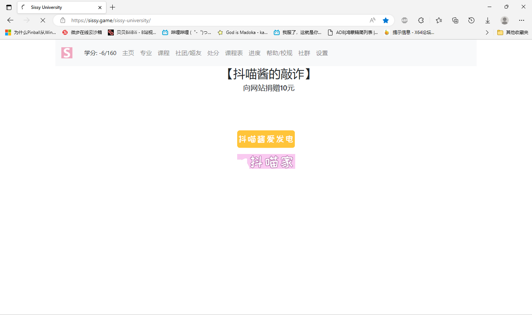Click the 学分: -6/160 credits text
Viewport: 532px width, 315px height.
click(100, 53)
